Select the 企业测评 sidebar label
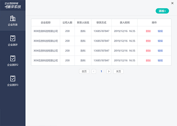The height and width of the screenshot is (126, 177). click(13, 45)
